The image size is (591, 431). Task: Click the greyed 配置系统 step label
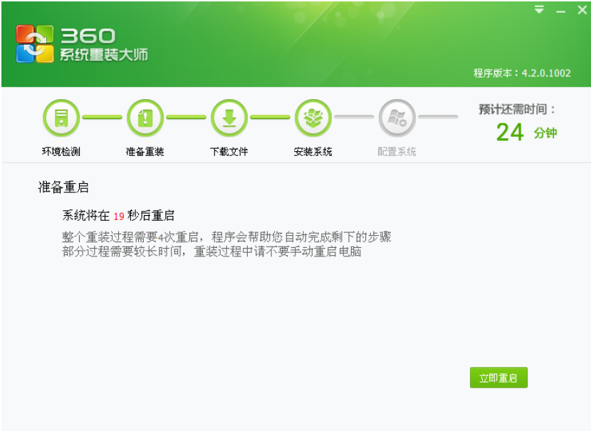tap(397, 152)
